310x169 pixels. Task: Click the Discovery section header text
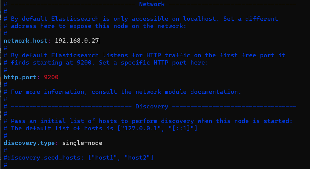tap(152, 106)
